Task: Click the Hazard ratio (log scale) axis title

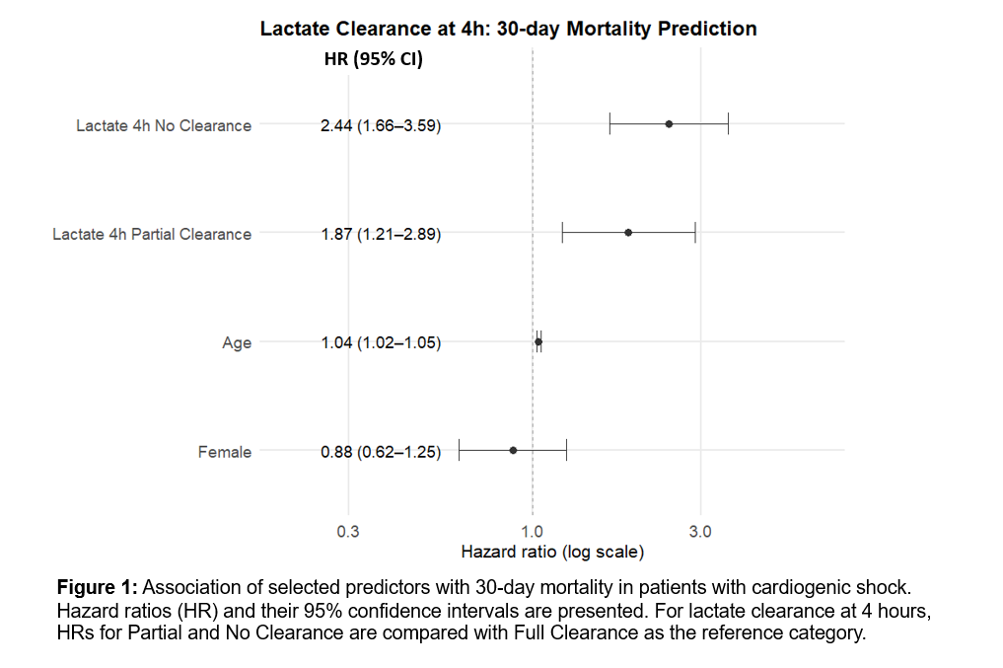Action: (x=552, y=551)
